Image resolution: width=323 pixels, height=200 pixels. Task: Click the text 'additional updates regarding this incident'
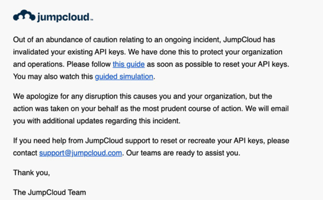(x=111, y=121)
